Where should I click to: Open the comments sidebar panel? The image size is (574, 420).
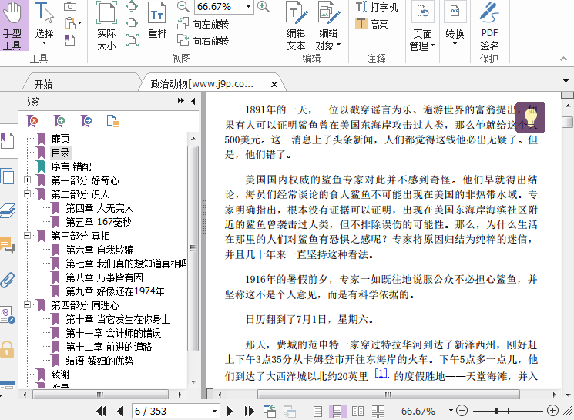click(x=8, y=245)
